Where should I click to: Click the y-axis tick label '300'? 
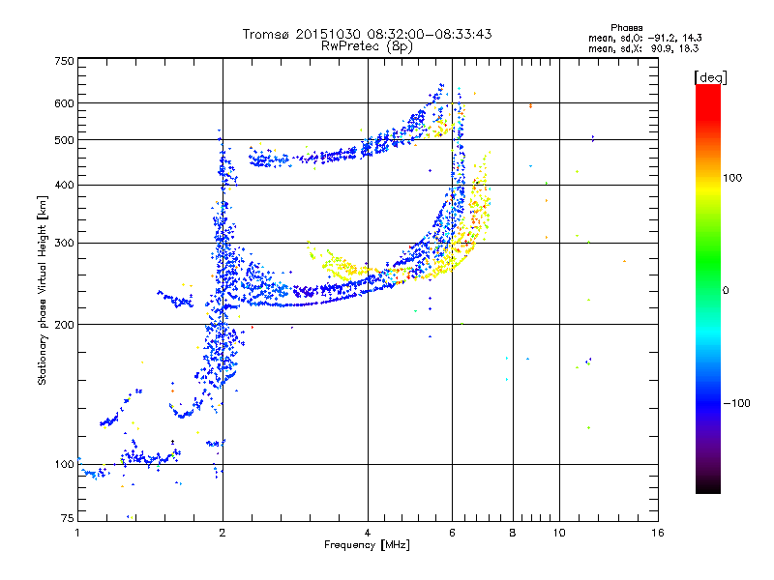coord(64,244)
